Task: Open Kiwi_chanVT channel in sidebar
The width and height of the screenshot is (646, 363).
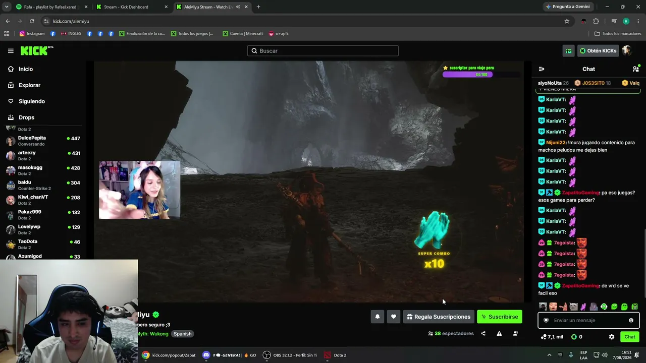Action: click(x=43, y=200)
